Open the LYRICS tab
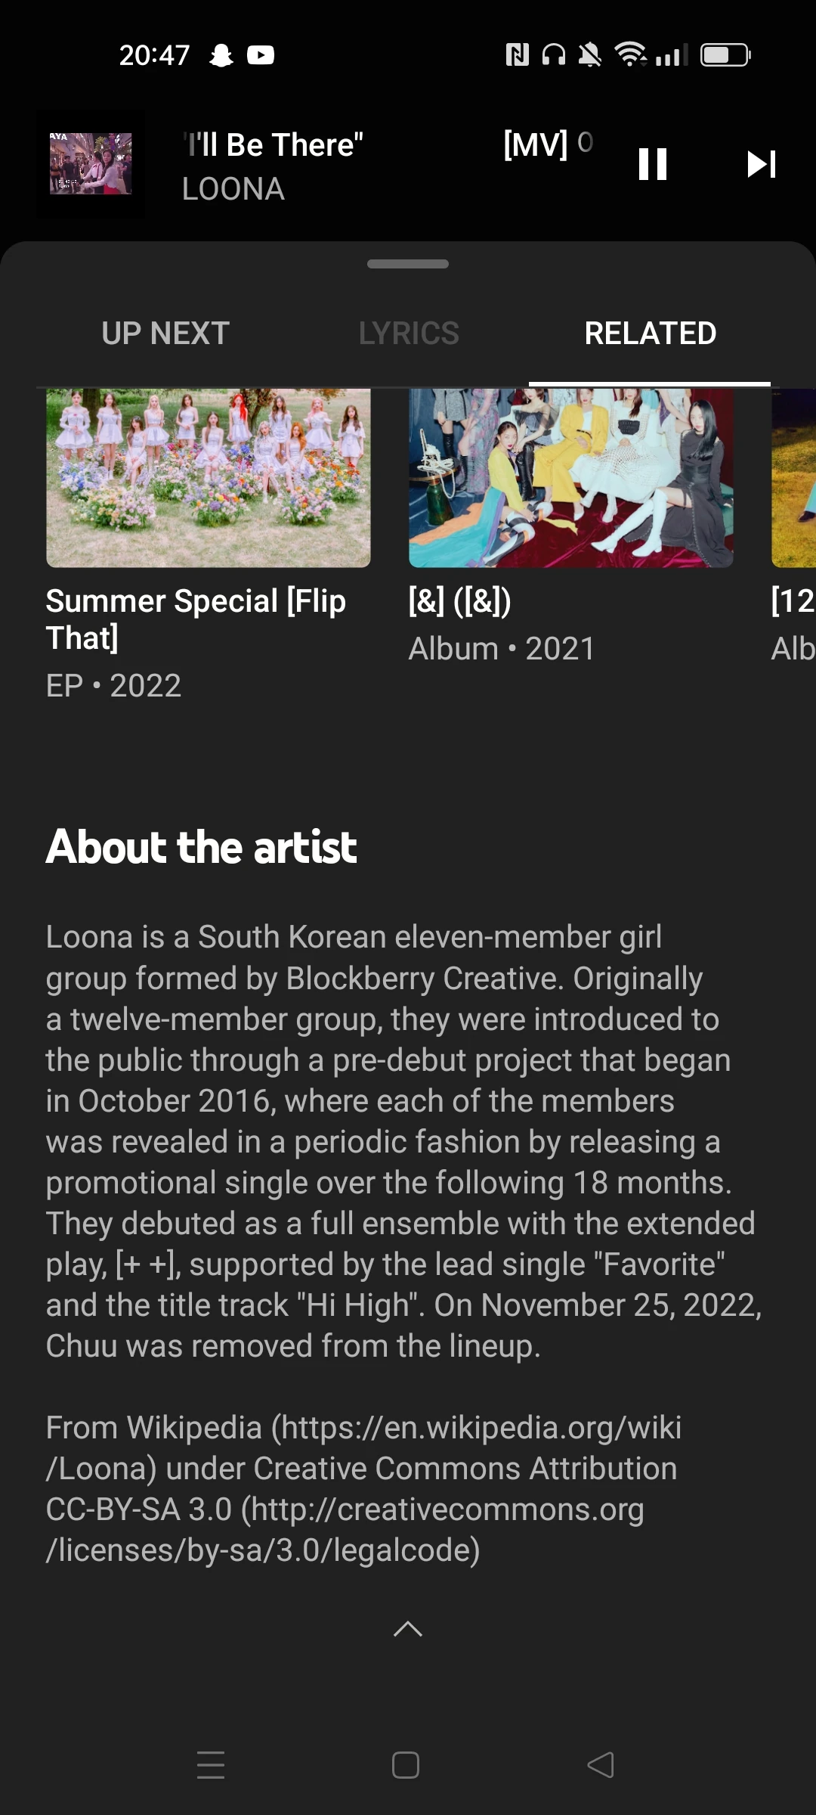Screen dimensions: 816x1815 409,334
